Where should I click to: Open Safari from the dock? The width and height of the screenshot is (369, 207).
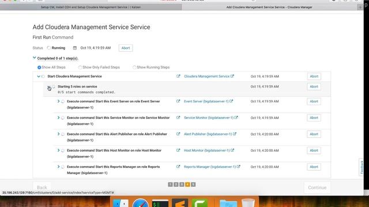[140, 203]
